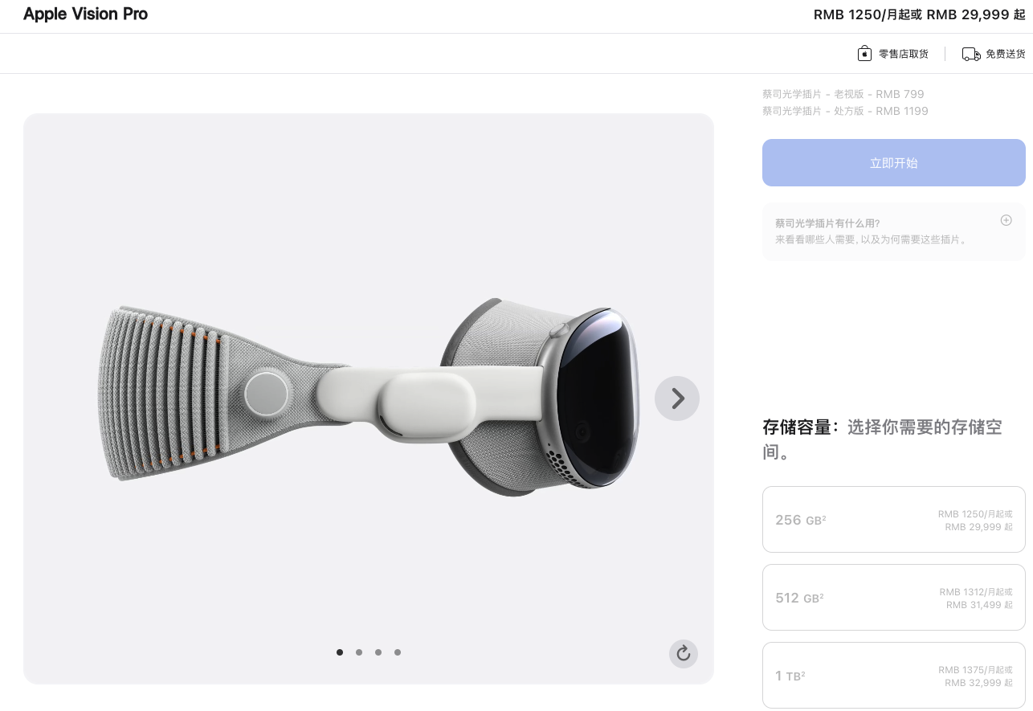Click the free delivery truck icon
This screenshot has width=1033, height=711.
[971, 54]
